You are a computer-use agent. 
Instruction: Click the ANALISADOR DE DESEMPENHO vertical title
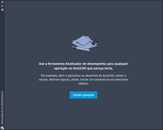[2, 108]
